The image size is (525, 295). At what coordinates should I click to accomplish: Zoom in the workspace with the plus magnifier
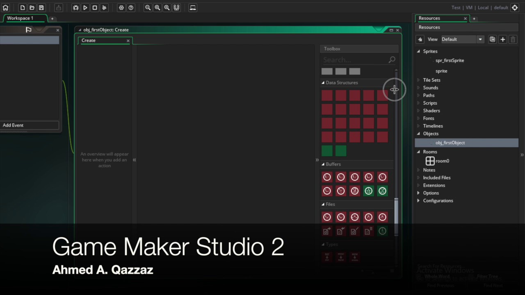pos(167,7)
